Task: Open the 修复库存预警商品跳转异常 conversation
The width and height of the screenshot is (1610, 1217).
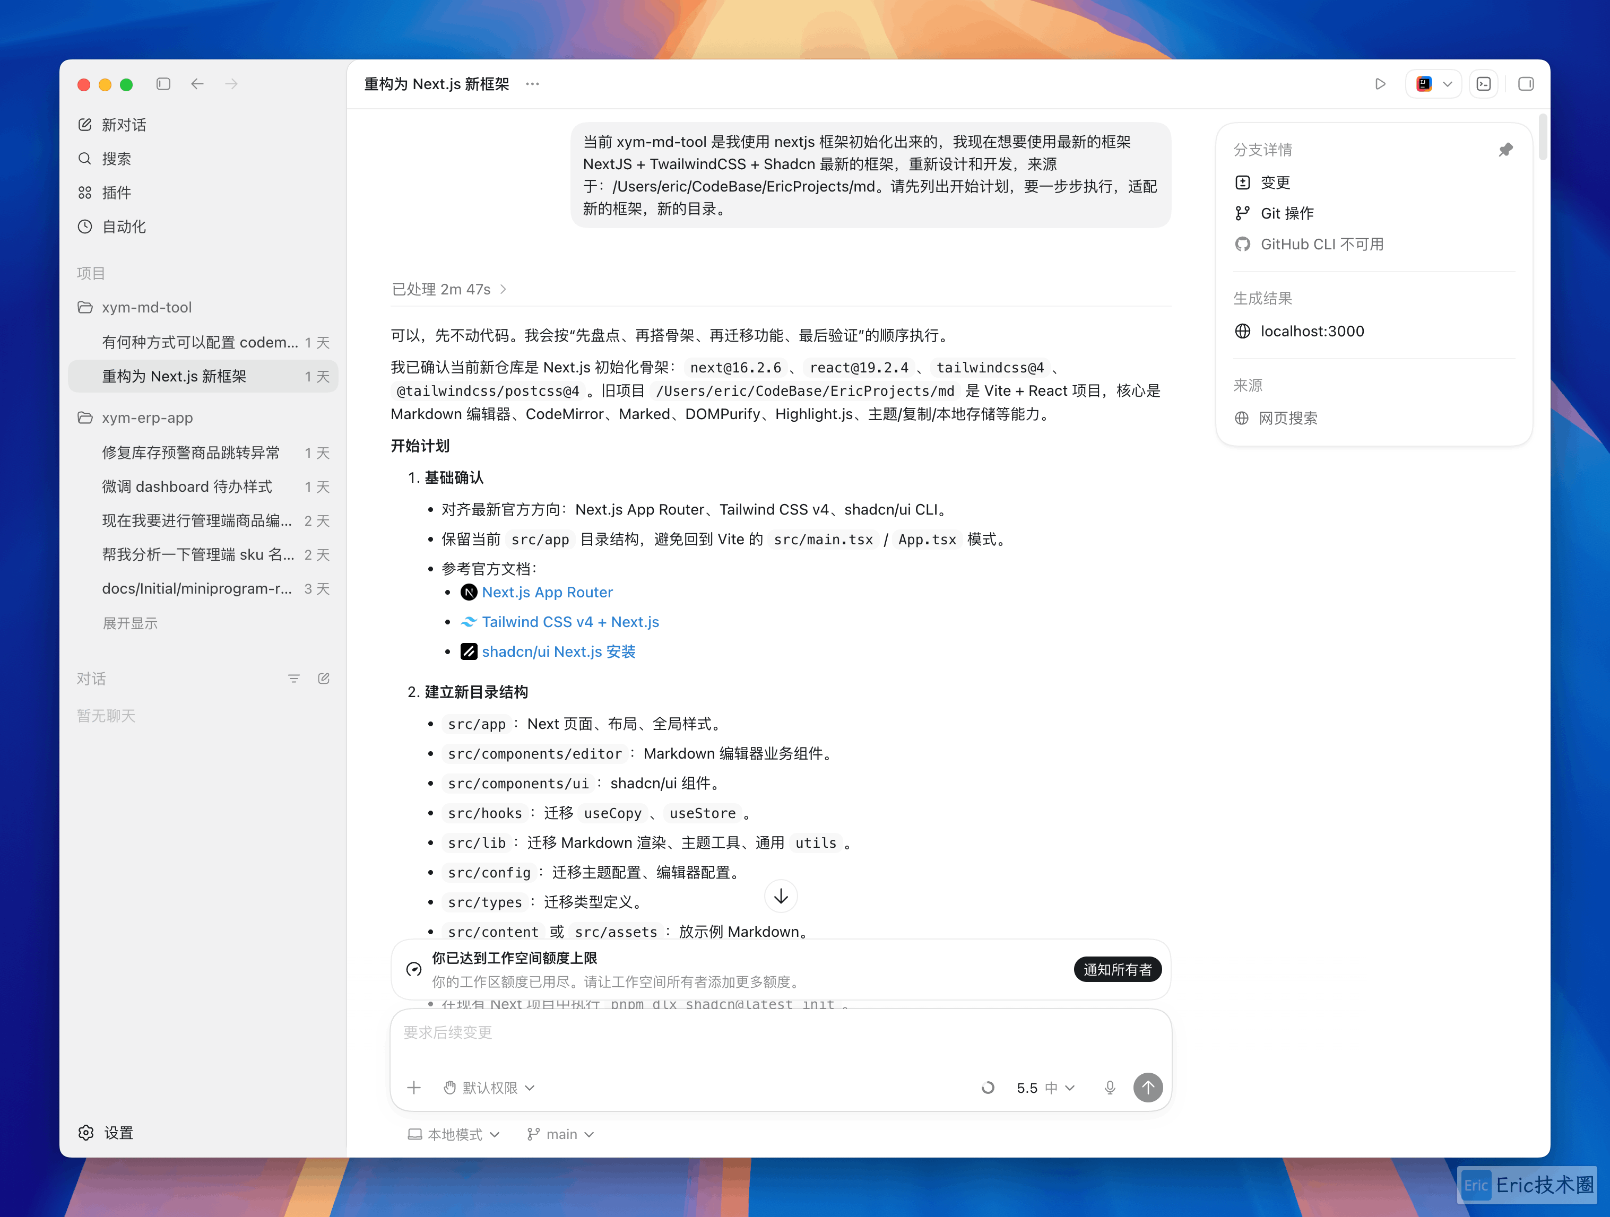Action: tap(202, 453)
